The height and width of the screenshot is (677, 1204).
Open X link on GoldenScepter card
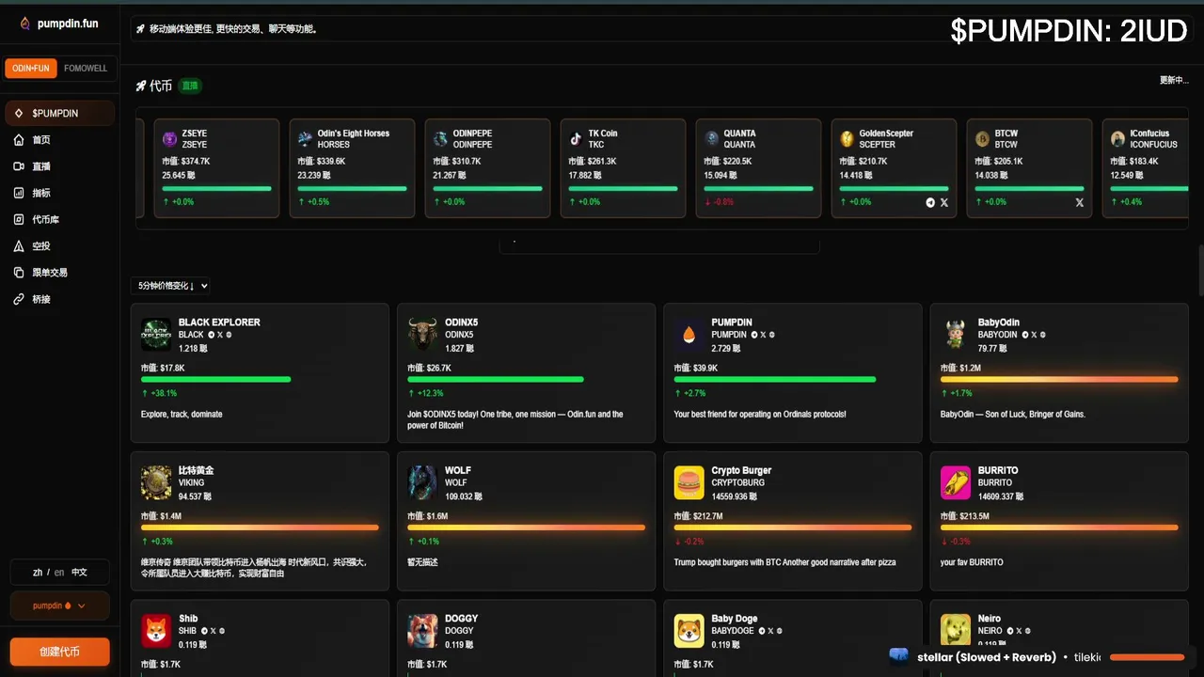[944, 202]
